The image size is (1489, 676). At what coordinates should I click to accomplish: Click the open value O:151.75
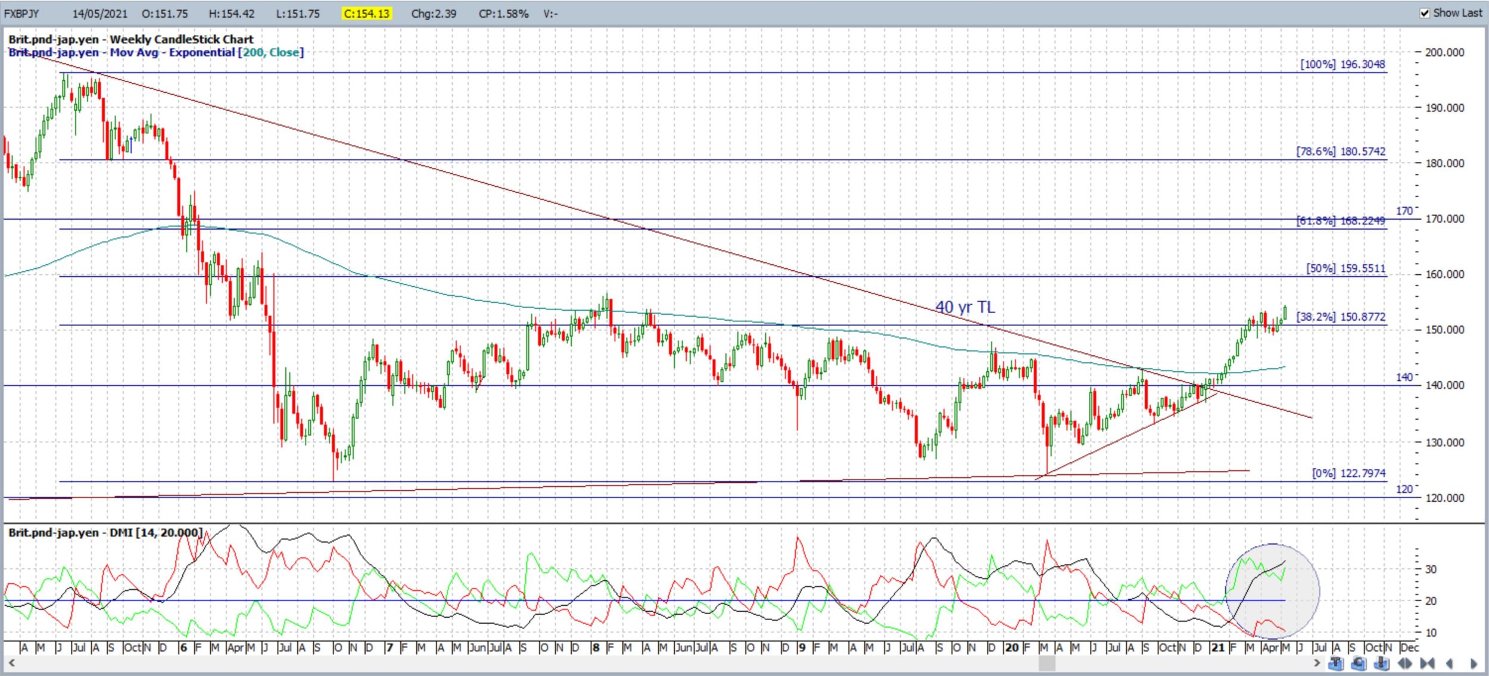coord(165,14)
